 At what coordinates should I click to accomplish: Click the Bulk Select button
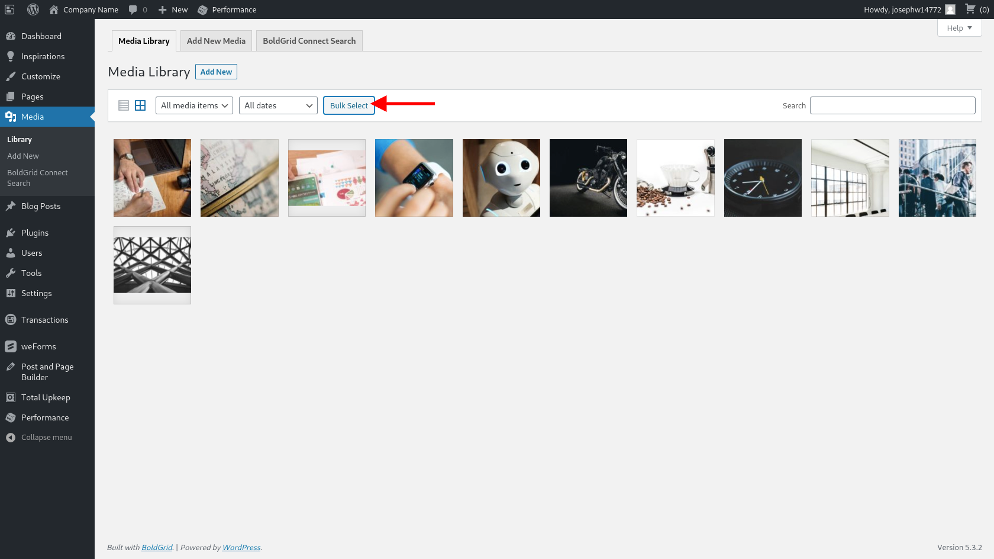point(348,105)
